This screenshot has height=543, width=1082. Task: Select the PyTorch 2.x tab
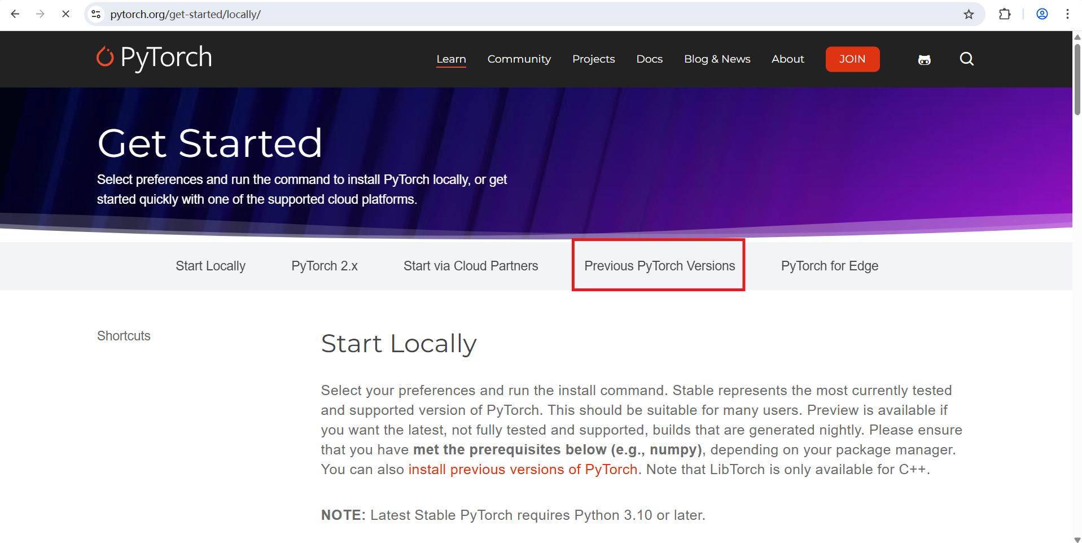point(325,266)
